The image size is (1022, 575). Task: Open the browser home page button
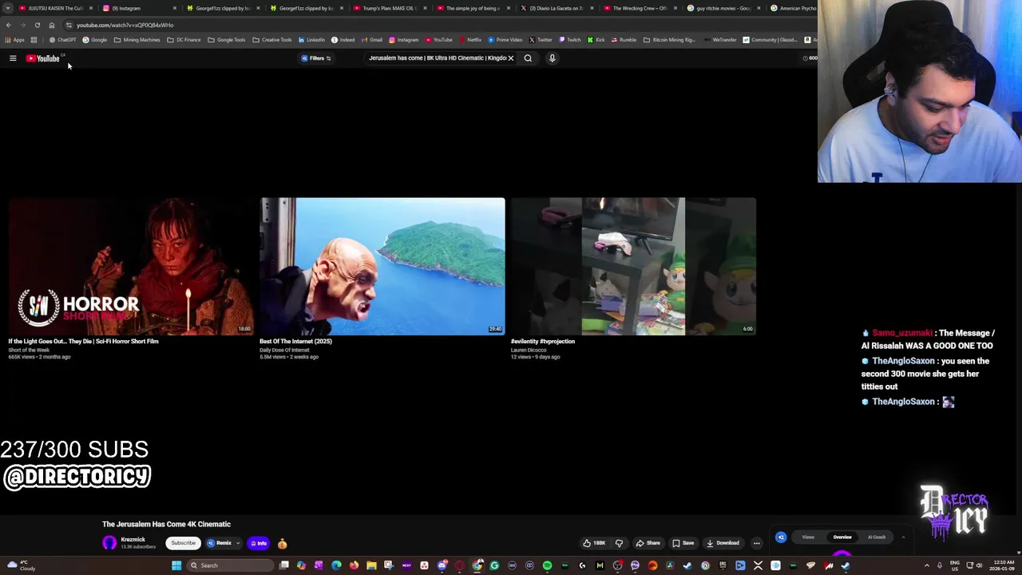[52, 25]
